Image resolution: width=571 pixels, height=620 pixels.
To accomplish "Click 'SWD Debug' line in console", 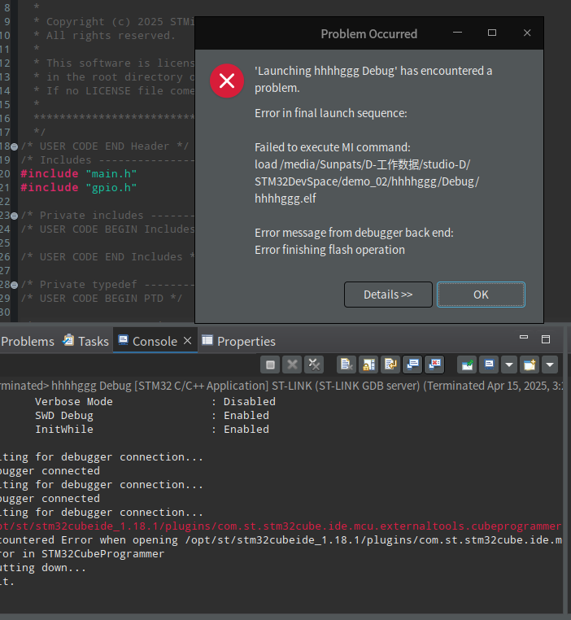I will point(152,415).
